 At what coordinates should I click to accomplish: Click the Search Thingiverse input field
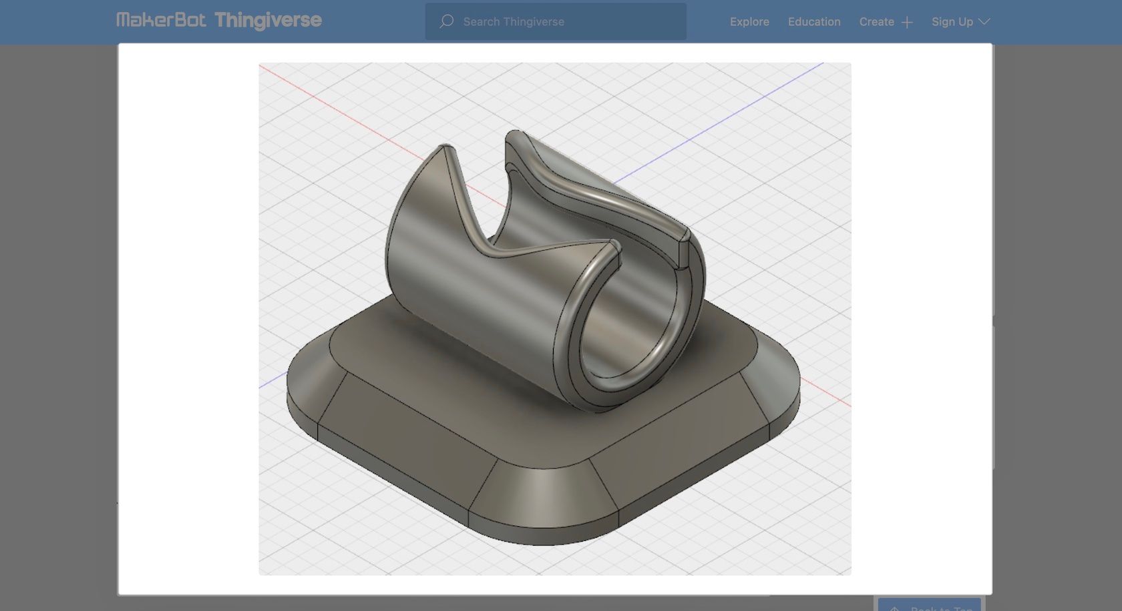click(556, 21)
